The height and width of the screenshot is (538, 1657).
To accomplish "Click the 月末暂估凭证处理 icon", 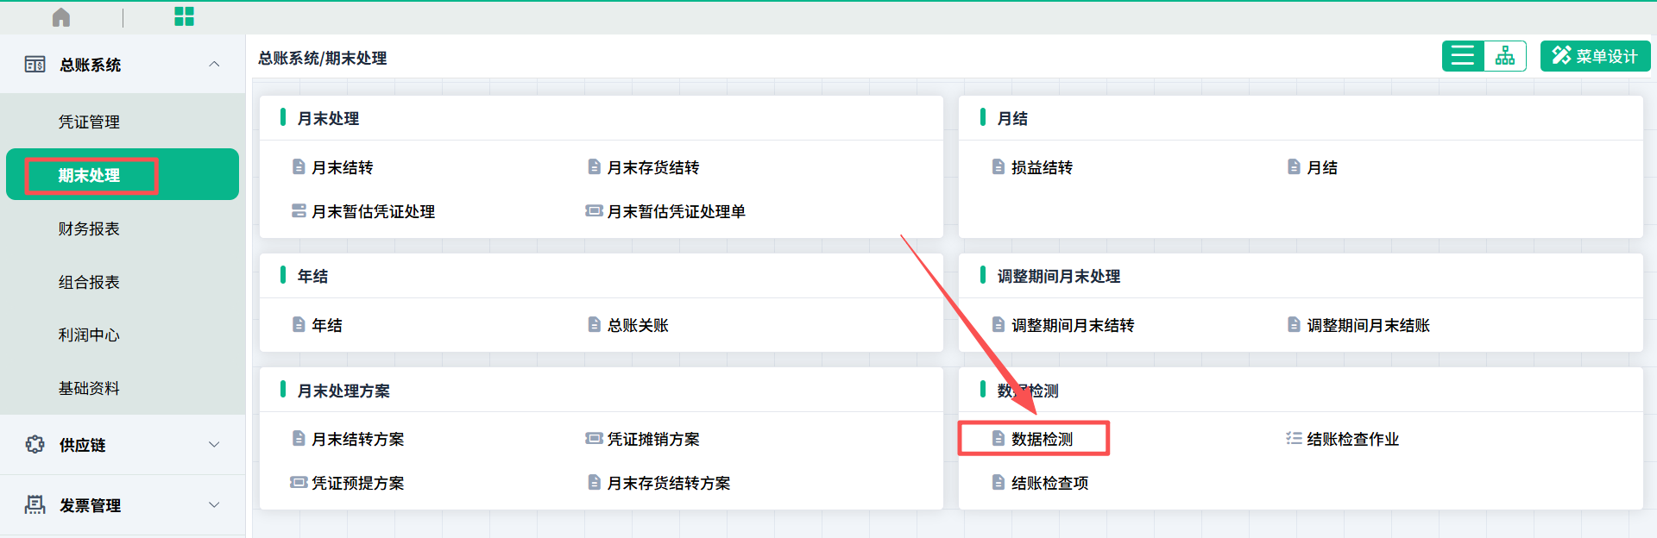I will [299, 211].
